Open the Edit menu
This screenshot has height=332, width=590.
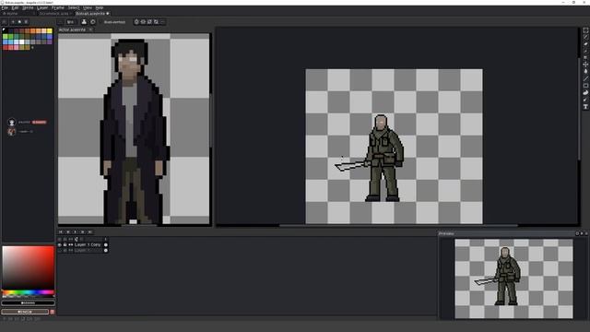pyautogui.click(x=15, y=7)
